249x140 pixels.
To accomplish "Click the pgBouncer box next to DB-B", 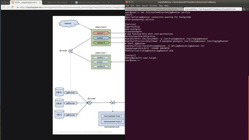I will click(x=71, y=103).
